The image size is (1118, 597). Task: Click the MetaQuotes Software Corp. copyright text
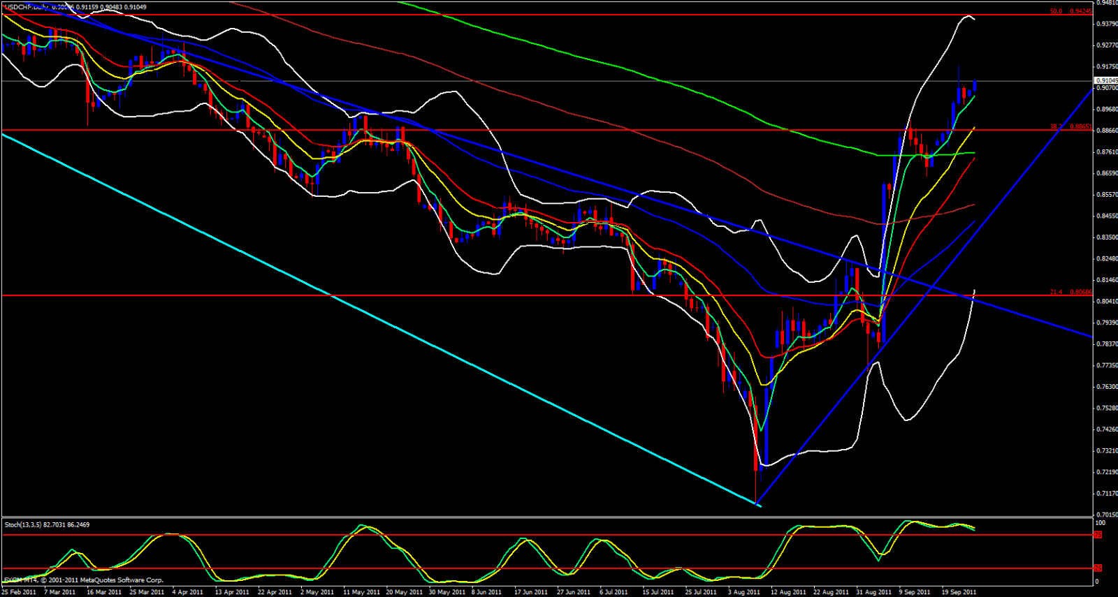(84, 580)
